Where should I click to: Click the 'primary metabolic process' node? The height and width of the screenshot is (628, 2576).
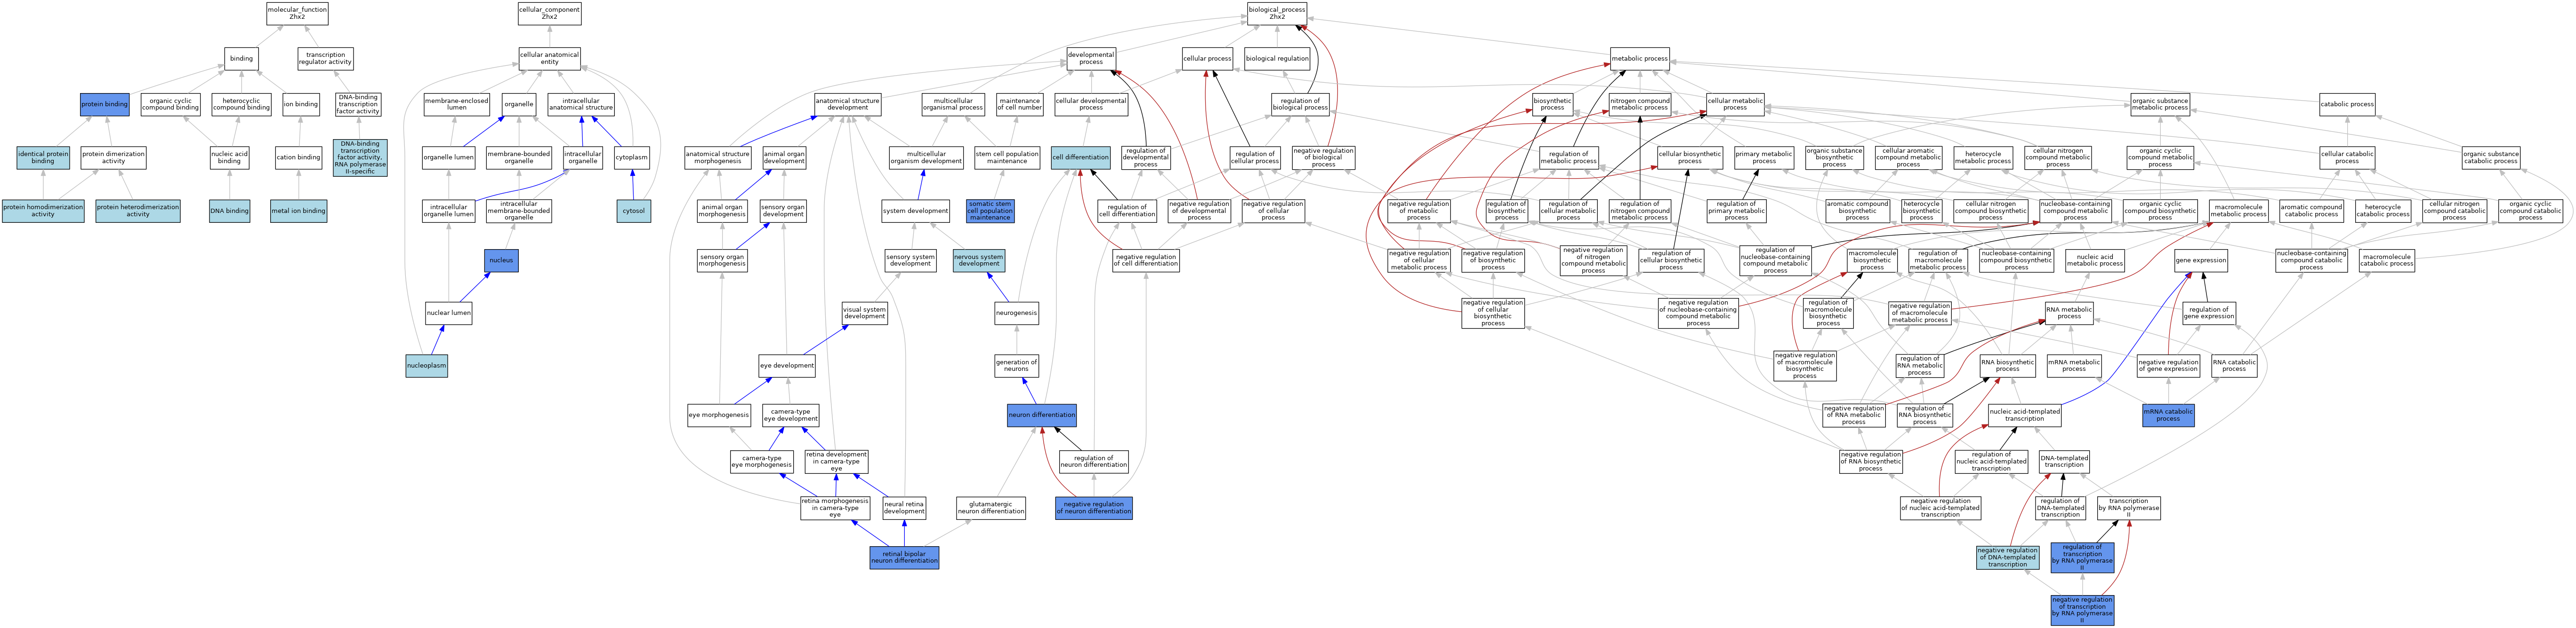click(x=1764, y=158)
